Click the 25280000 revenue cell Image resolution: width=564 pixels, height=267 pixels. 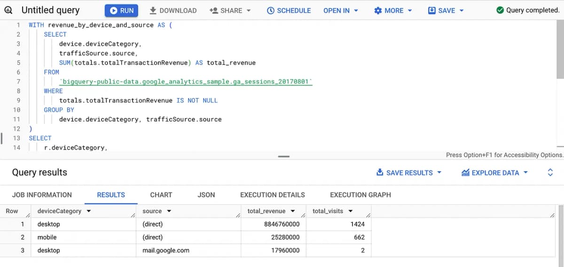point(274,237)
